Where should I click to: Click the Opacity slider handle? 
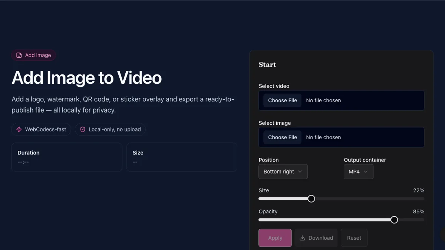[x=394, y=220]
